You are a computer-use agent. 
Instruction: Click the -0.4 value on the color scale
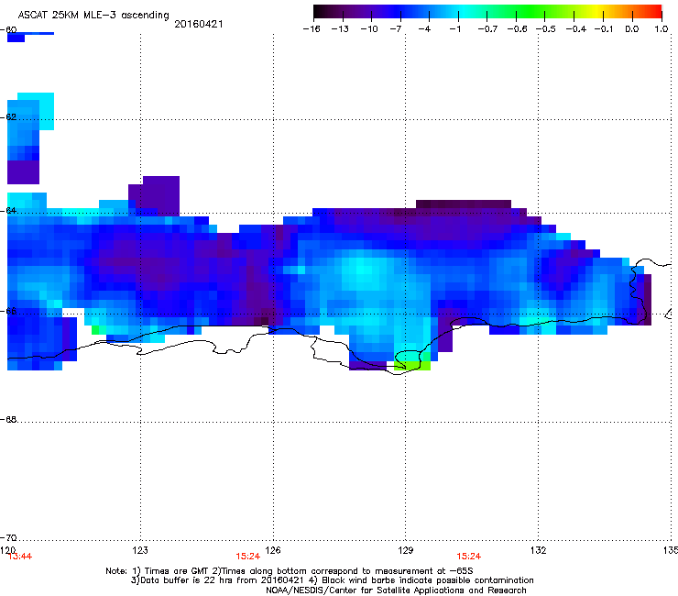click(576, 29)
